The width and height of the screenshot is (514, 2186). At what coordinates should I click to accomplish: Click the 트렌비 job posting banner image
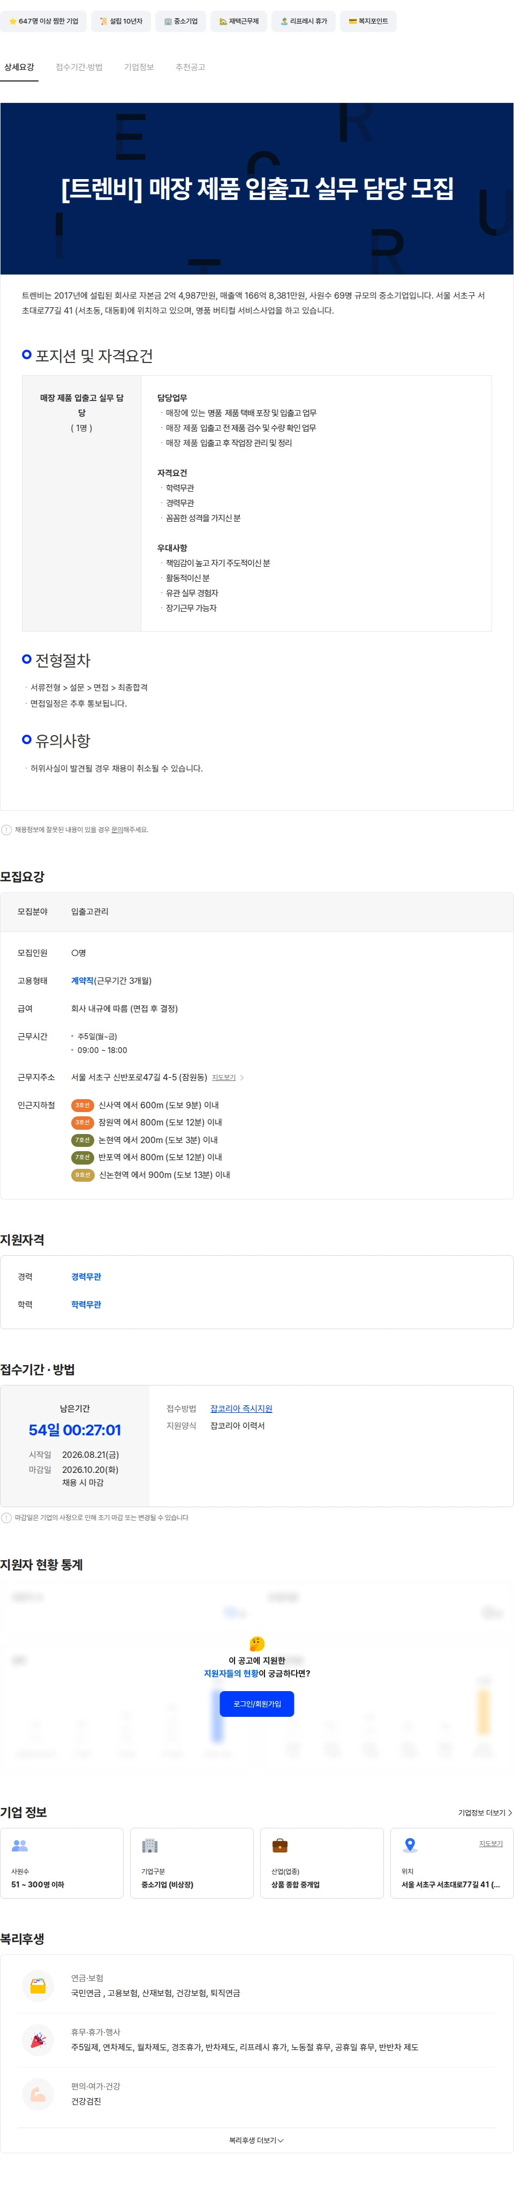(x=256, y=188)
